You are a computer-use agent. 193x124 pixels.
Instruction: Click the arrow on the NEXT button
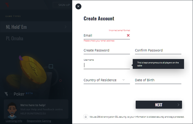(x=178, y=105)
